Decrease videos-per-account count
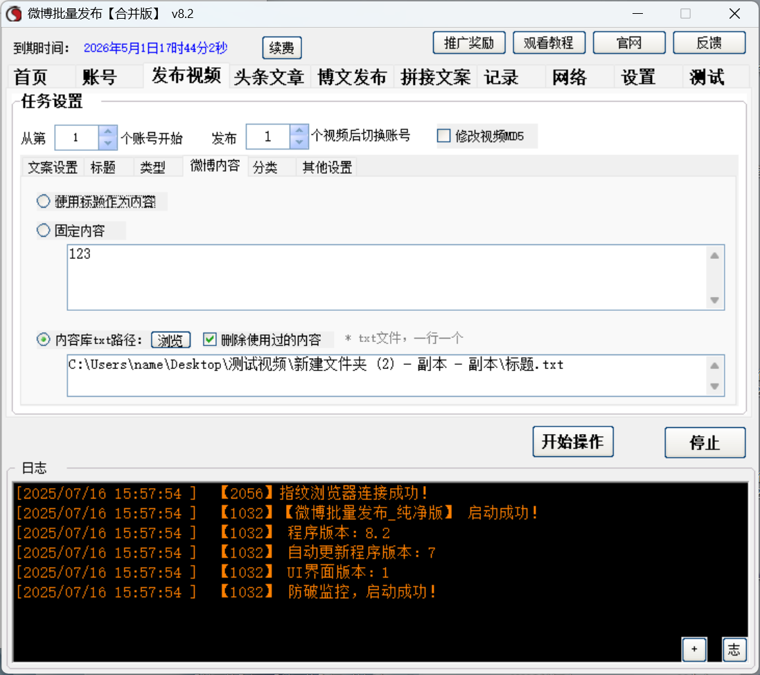The width and height of the screenshot is (760, 675). [299, 143]
